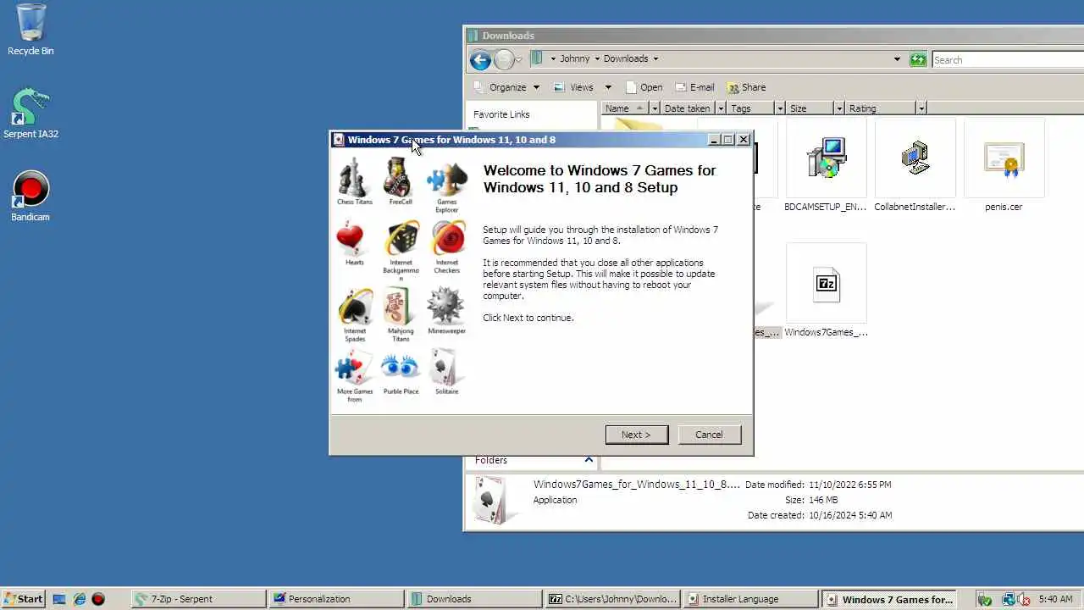Switch to Downloads taskbar item
This screenshot has height=610, width=1084.
(475, 599)
